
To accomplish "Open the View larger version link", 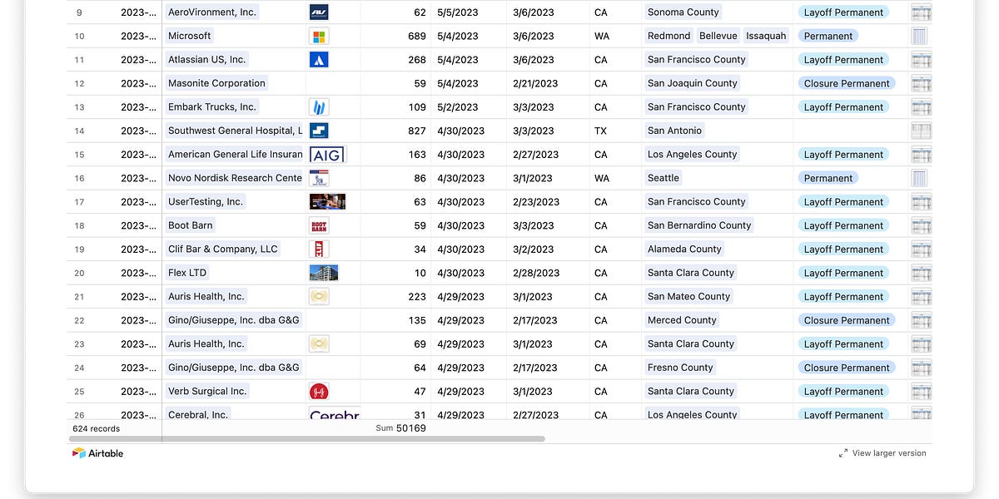I will (888, 453).
